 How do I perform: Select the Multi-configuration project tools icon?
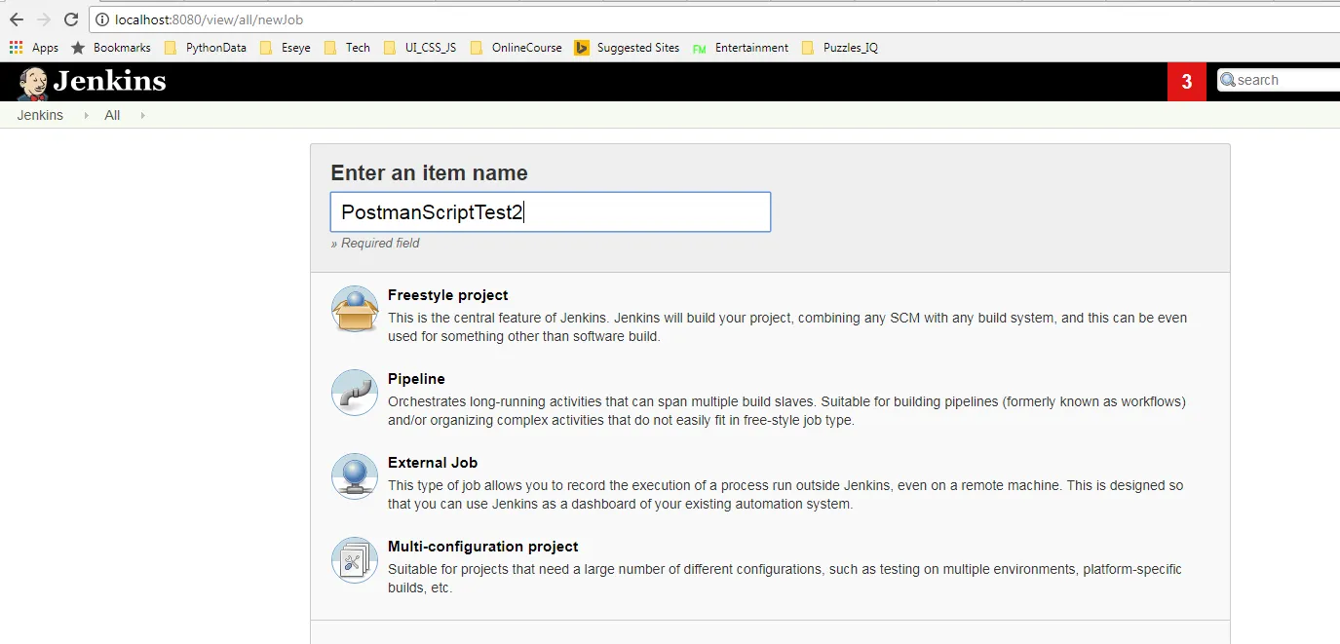point(355,560)
